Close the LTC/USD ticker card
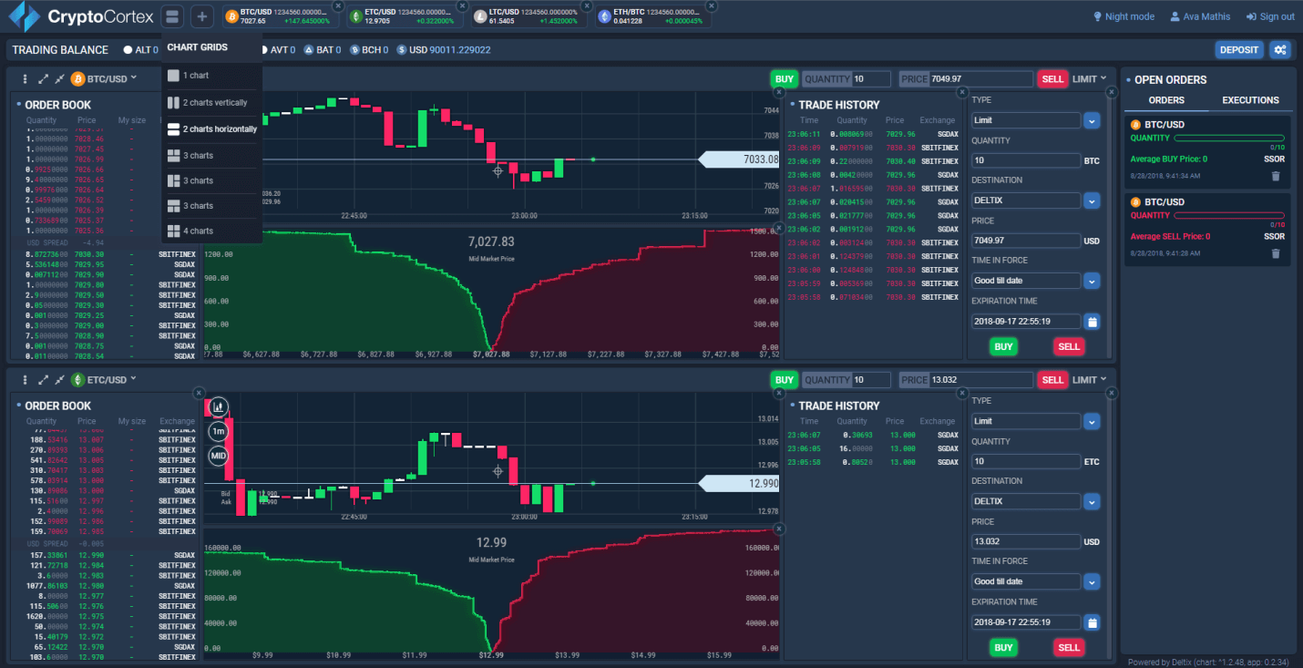The image size is (1303, 668). [587, 5]
